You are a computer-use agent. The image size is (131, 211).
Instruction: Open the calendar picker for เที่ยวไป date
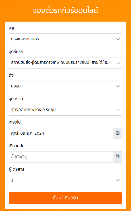tap(118, 134)
